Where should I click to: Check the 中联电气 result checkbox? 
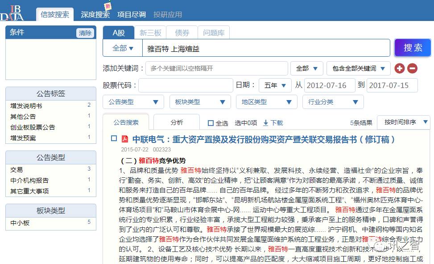click(x=114, y=138)
